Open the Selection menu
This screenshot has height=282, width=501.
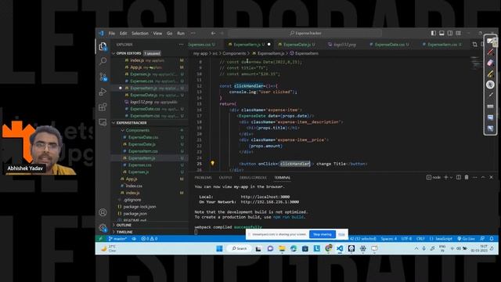(140, 33)
